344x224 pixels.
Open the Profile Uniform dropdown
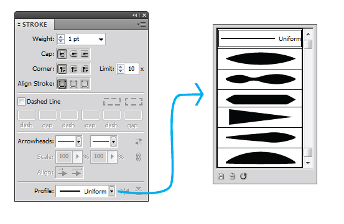112,191
